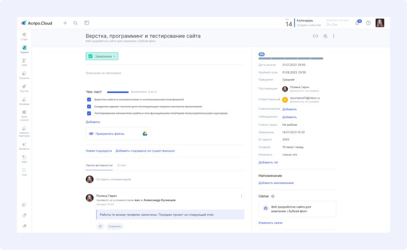The width and height of the screenshot is (407, 250).
Task: Copy task link via chain icon
Action: point(315,36)
